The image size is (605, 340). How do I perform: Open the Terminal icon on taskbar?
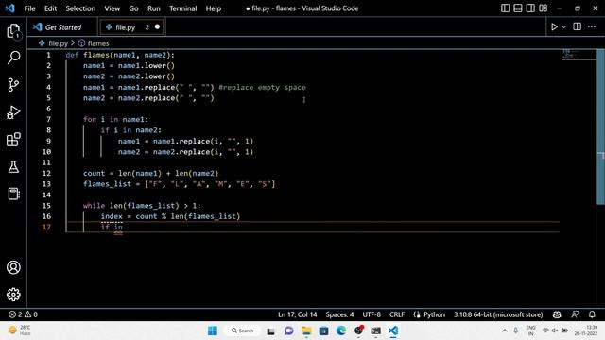[x=376, y=331]
